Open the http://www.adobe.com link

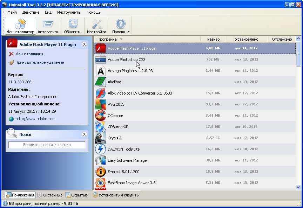(x=35, y=119)
